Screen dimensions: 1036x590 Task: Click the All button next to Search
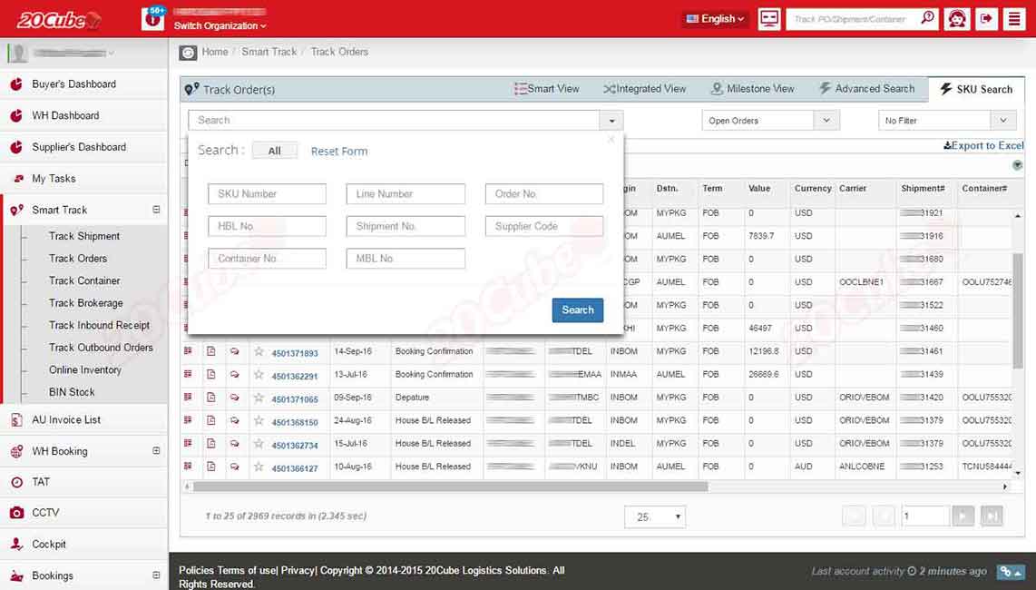(x=275, y=151)
